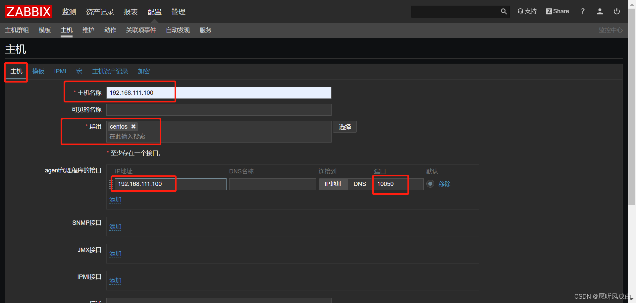Screen dimensions: 636x303
Task: Switch to the 模板 form tab
Action: click(38, 71)
